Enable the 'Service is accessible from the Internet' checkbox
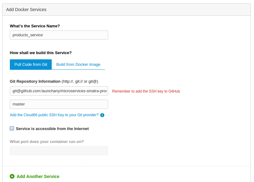Viewport: 254px width, 182px height. coord(12,129)
